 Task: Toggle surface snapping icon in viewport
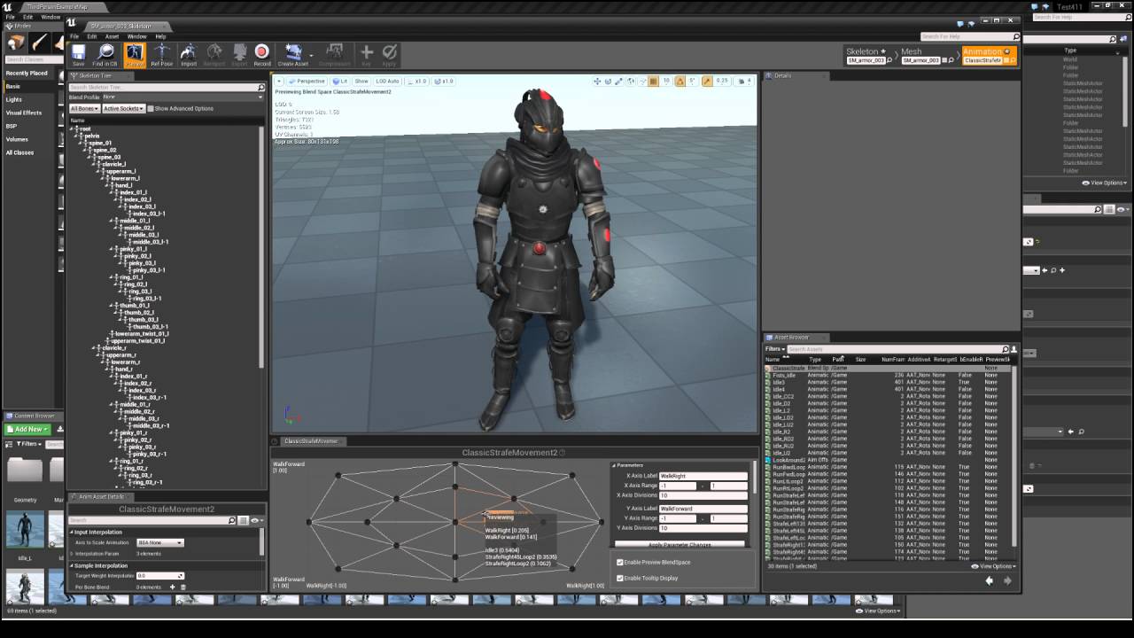642,82
